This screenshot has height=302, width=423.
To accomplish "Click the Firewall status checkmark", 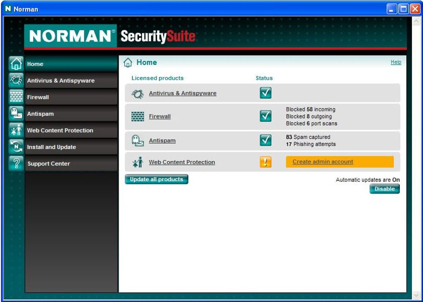I will [x=265, y=116].
